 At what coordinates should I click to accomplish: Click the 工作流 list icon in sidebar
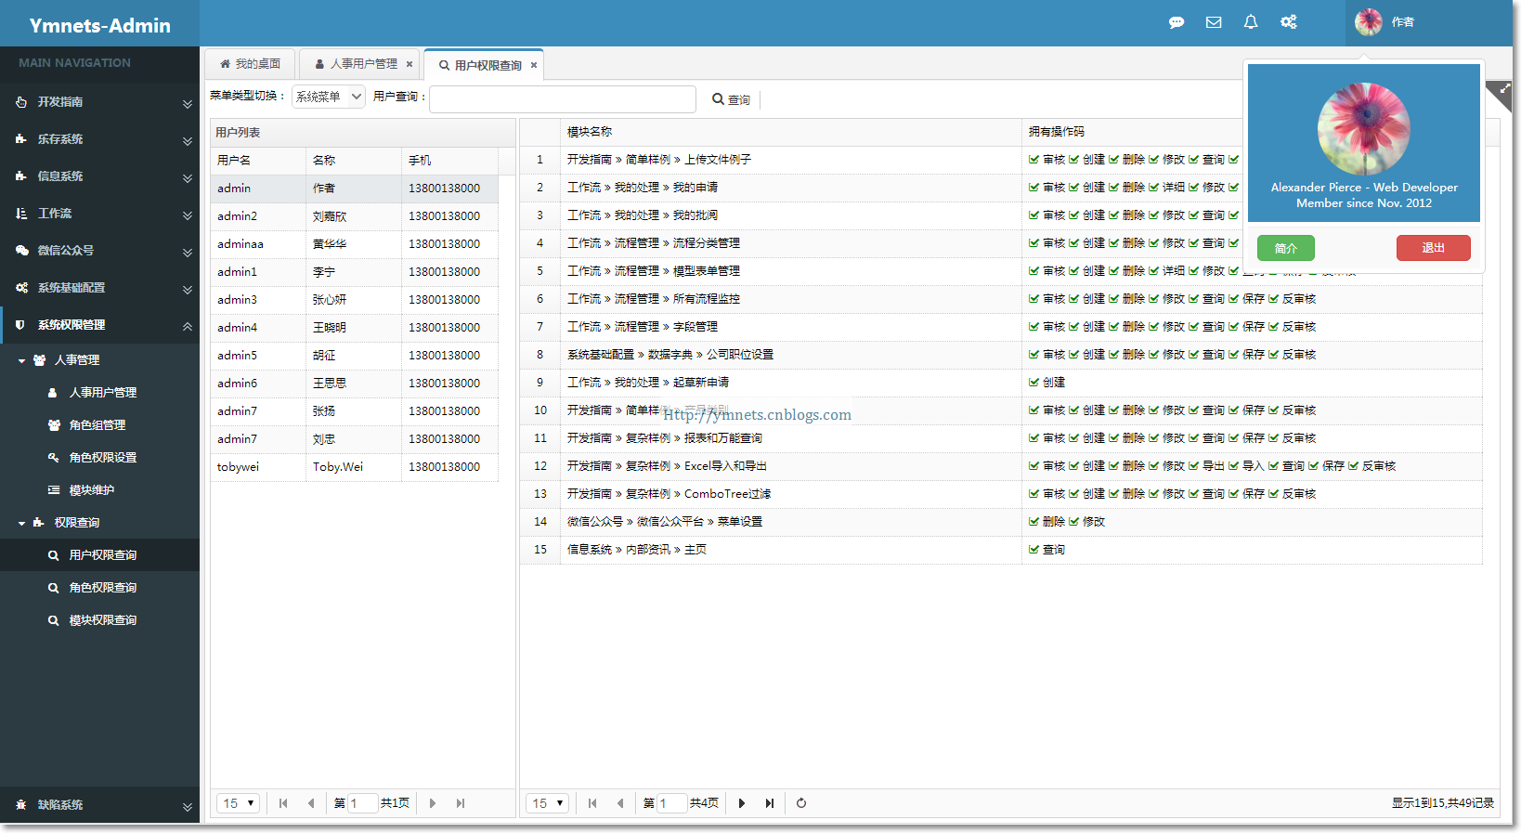click(x=20, y=214)
